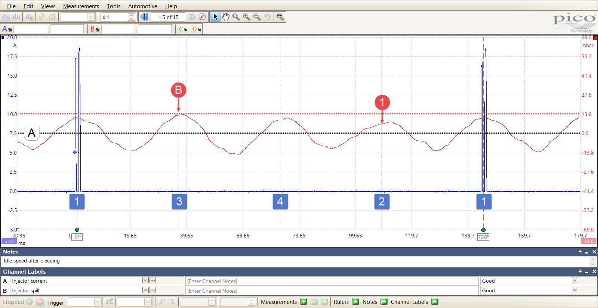The image size is (598, 308).
Task: Open the buffer navigator compass icon
Action: coord(202,17)
